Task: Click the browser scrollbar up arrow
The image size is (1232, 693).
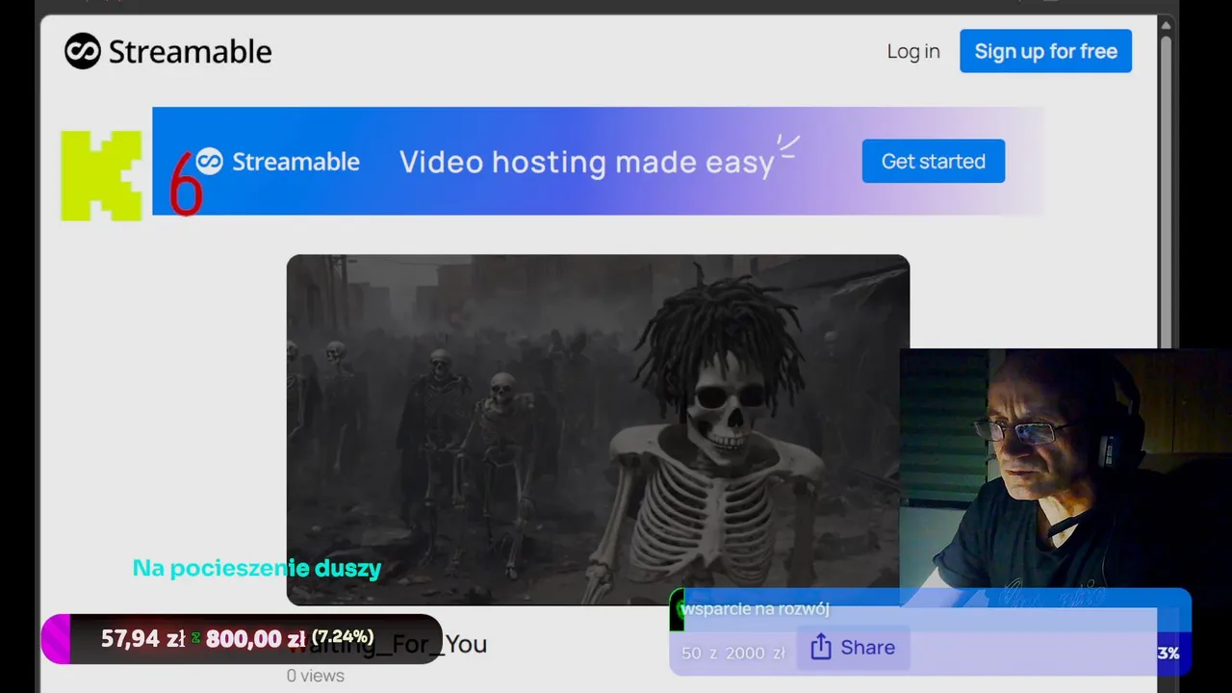Action: click(1166, 26)
